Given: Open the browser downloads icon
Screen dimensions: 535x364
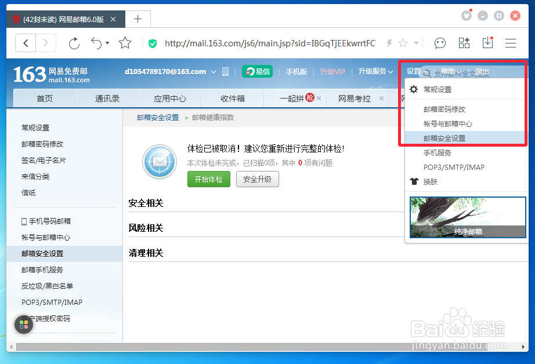Looking at the screenshot, I should point(487,43).
